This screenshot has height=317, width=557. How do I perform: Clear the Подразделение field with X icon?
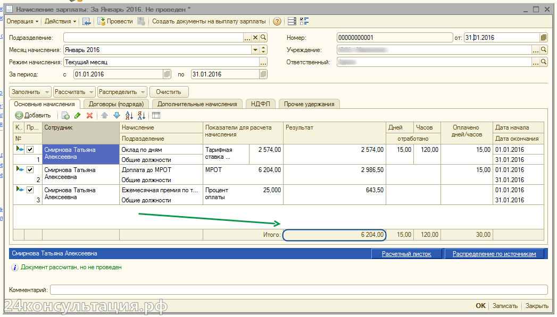(255, 38)
